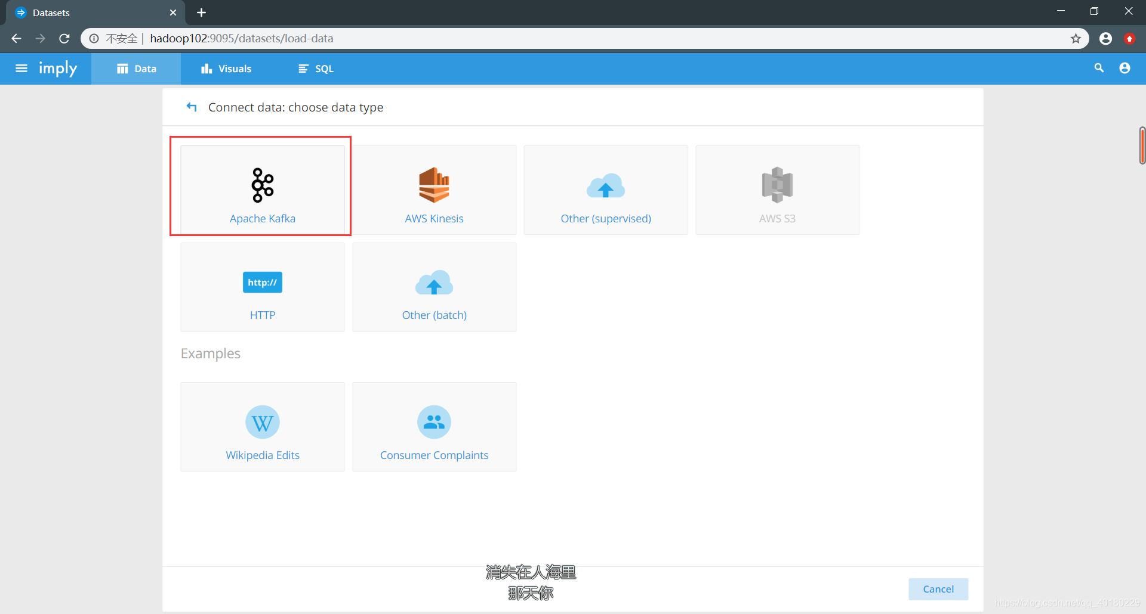Screen dimensions: 1146x614
Task: Open a new browser tab
Action: click(201, 13)
